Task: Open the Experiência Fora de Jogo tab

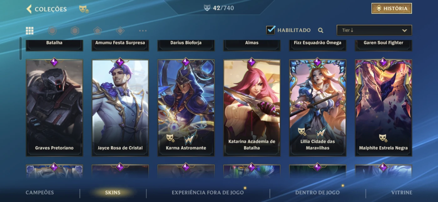Action: point(208,193)
